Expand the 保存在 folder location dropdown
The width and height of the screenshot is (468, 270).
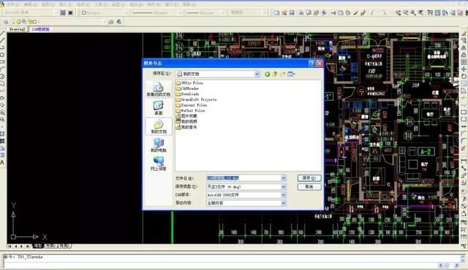pos(257,74)
